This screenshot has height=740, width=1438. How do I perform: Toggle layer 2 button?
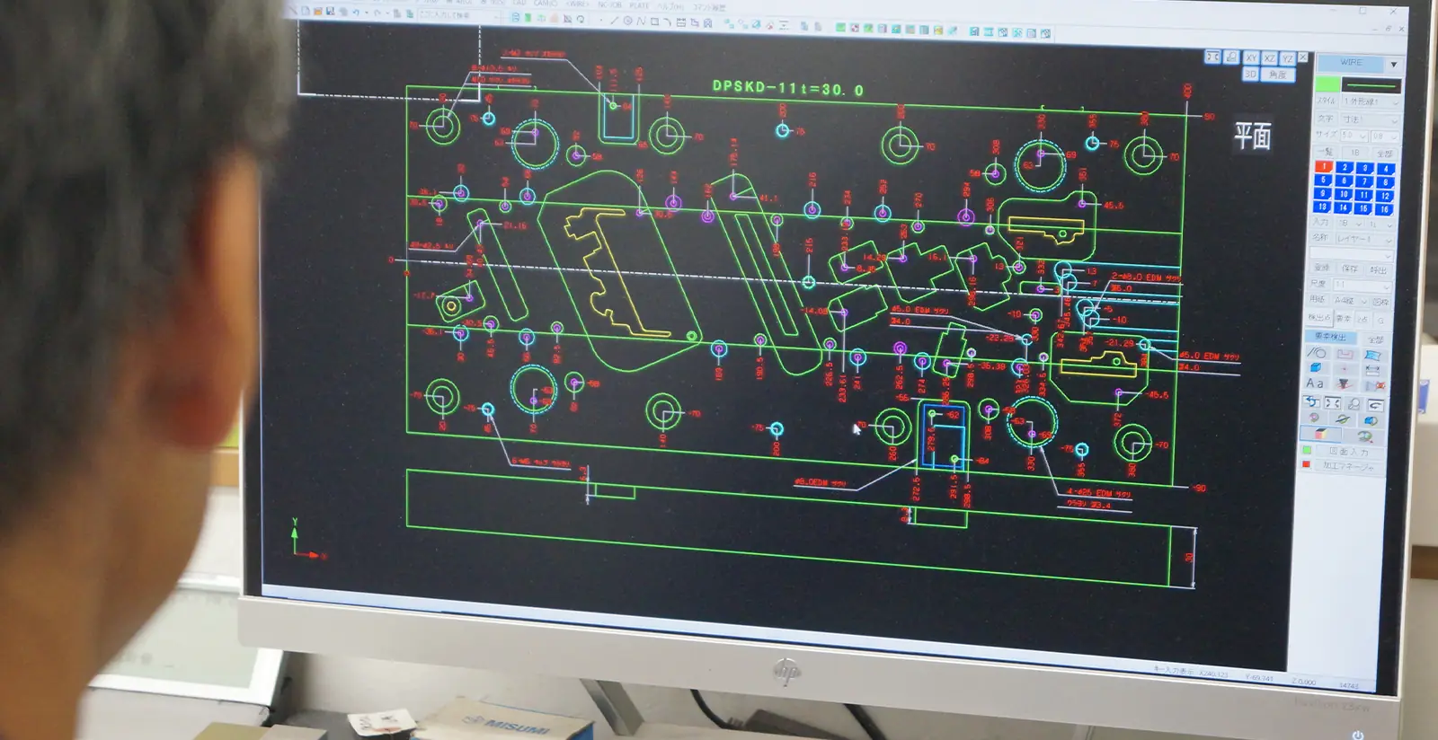tap(1345, 167)
